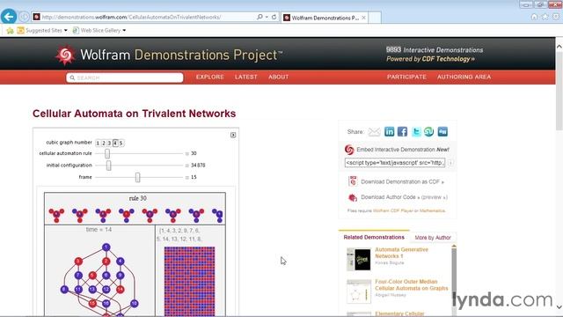Share on Facebook icon
The height and width of the screenshot is (317, 563).
point(403,131)
